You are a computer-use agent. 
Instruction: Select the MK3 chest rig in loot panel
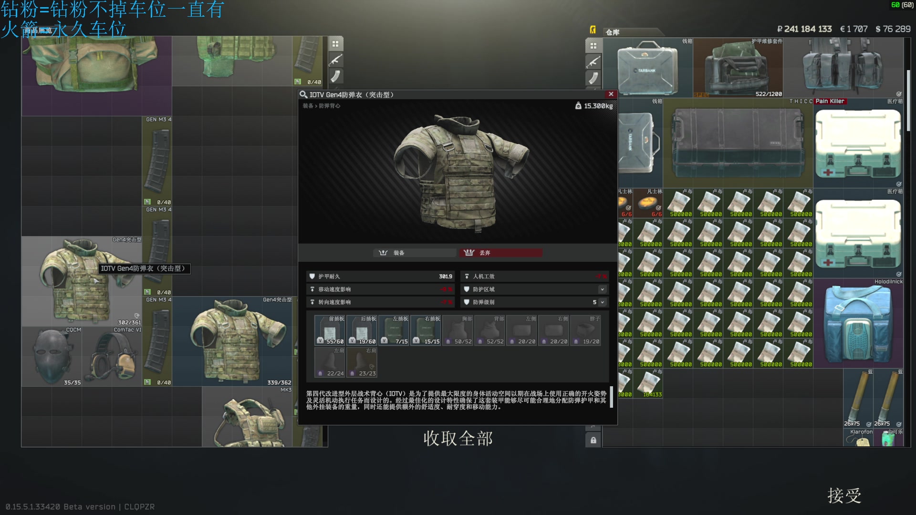(247, 417)
